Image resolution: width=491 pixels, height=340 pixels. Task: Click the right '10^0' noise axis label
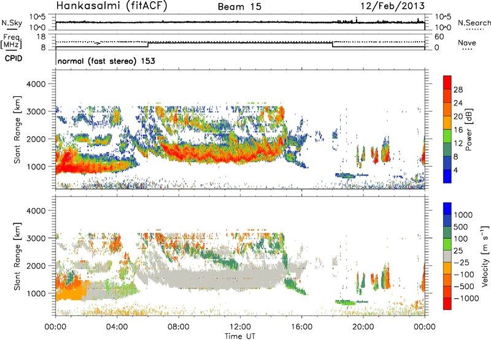443,27
